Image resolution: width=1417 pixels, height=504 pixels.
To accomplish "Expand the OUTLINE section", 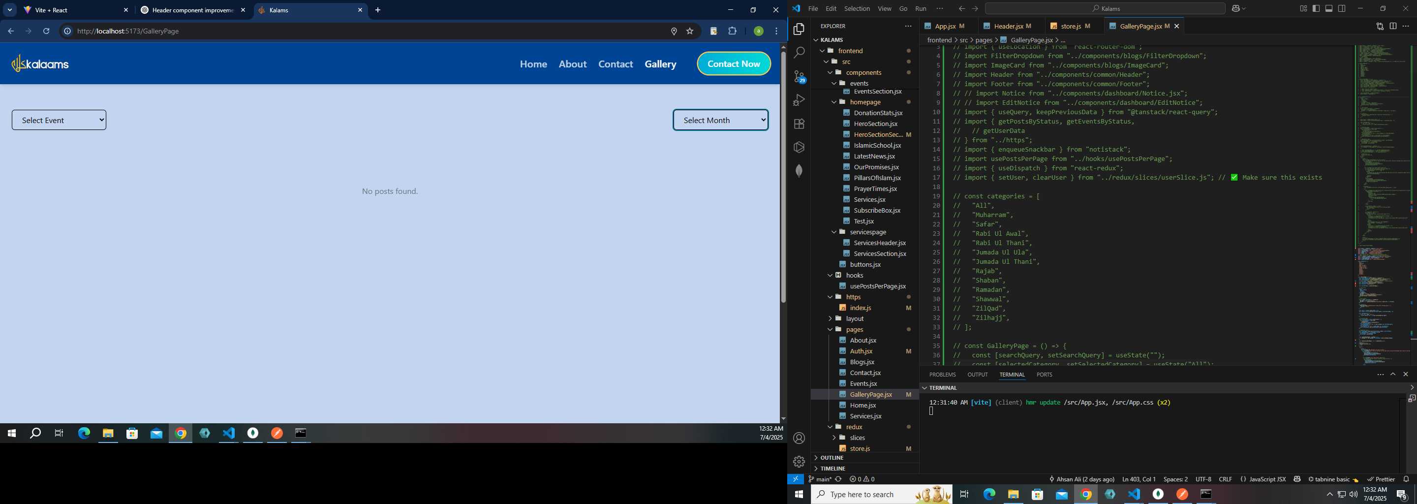I will (831, 458).
